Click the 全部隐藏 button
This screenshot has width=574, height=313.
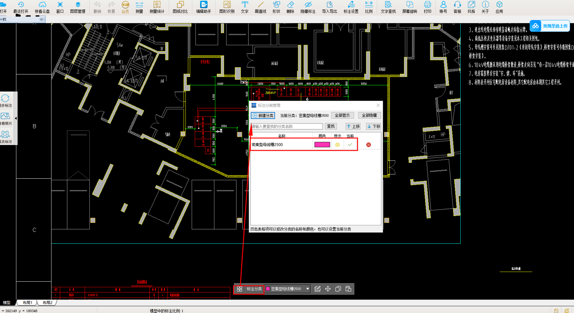tap(369, 115)
